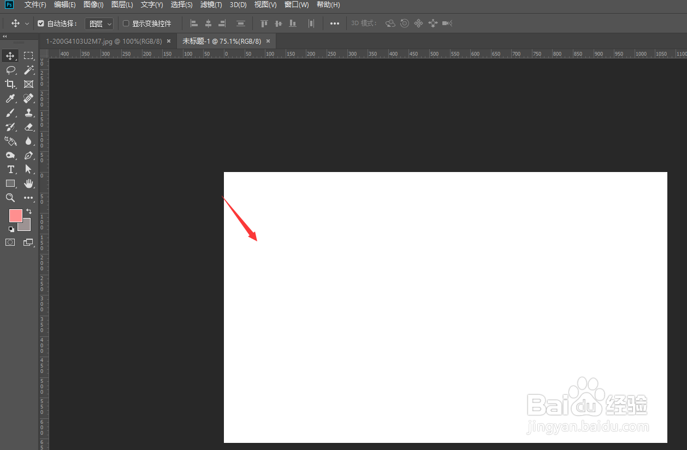
Task: Reset to default foreground/background colors
Action: pos(11,229)
